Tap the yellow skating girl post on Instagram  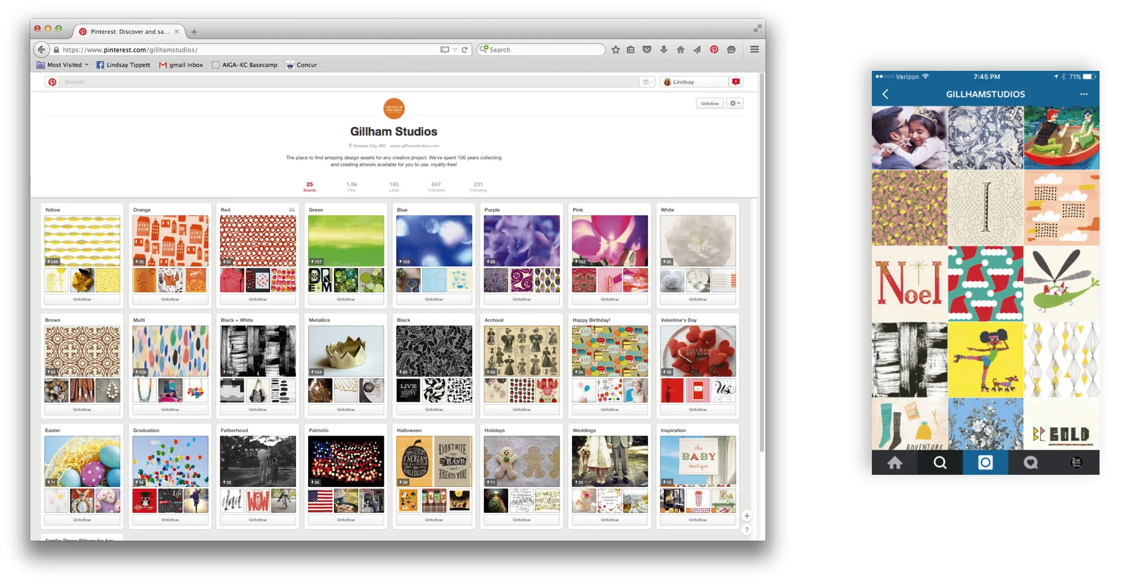tap(986, 359)
